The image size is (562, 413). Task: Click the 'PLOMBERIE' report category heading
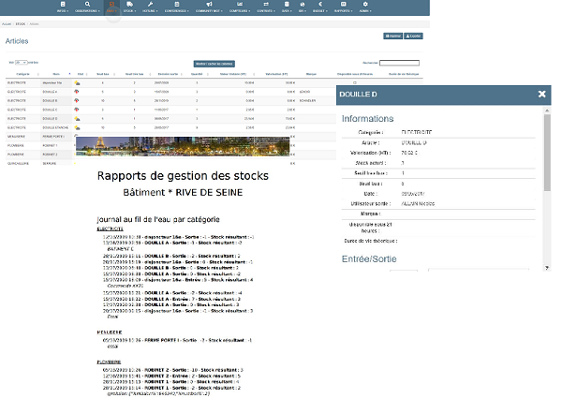[x=109, y=362]
